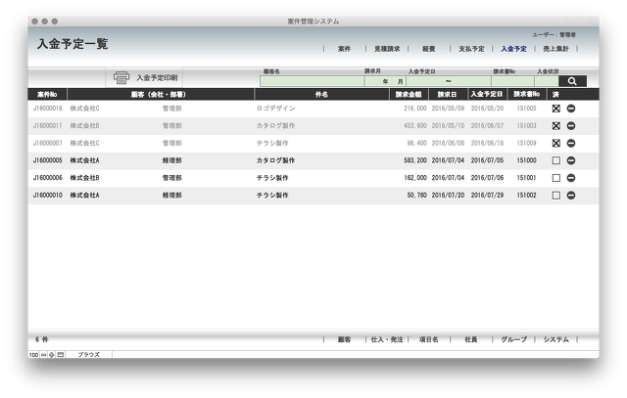Click the magnifying glass search button

[572, 81]
